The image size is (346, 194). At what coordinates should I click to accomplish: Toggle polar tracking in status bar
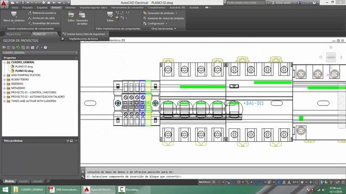(x=238, y=182)
